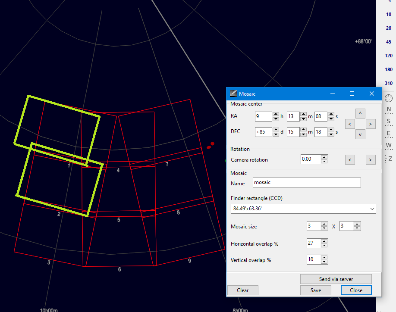Click the mosaic Name text field
Viewport: 396px width, 312px height.
click(x=306, y=183)
